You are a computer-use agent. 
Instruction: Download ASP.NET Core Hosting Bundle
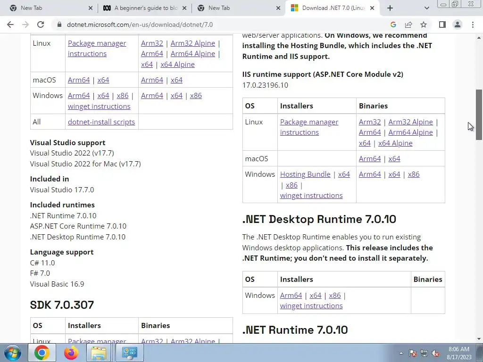305,174
